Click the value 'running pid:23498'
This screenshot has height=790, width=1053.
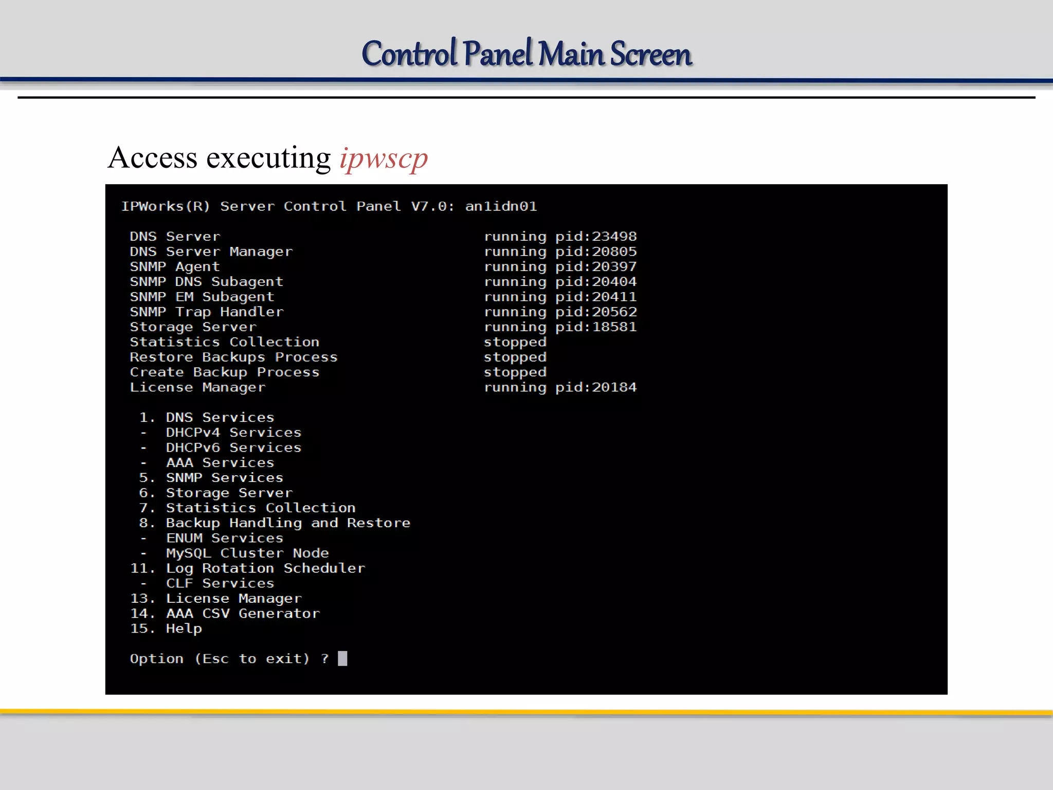click(x=560, y=237)
